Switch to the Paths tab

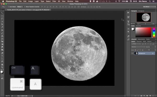coord(144,41)
